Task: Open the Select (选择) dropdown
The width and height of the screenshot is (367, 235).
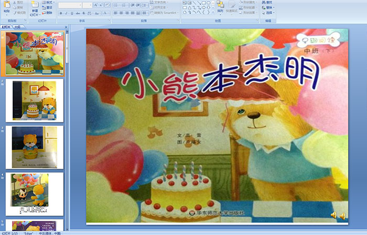Action: coord(268,13)
